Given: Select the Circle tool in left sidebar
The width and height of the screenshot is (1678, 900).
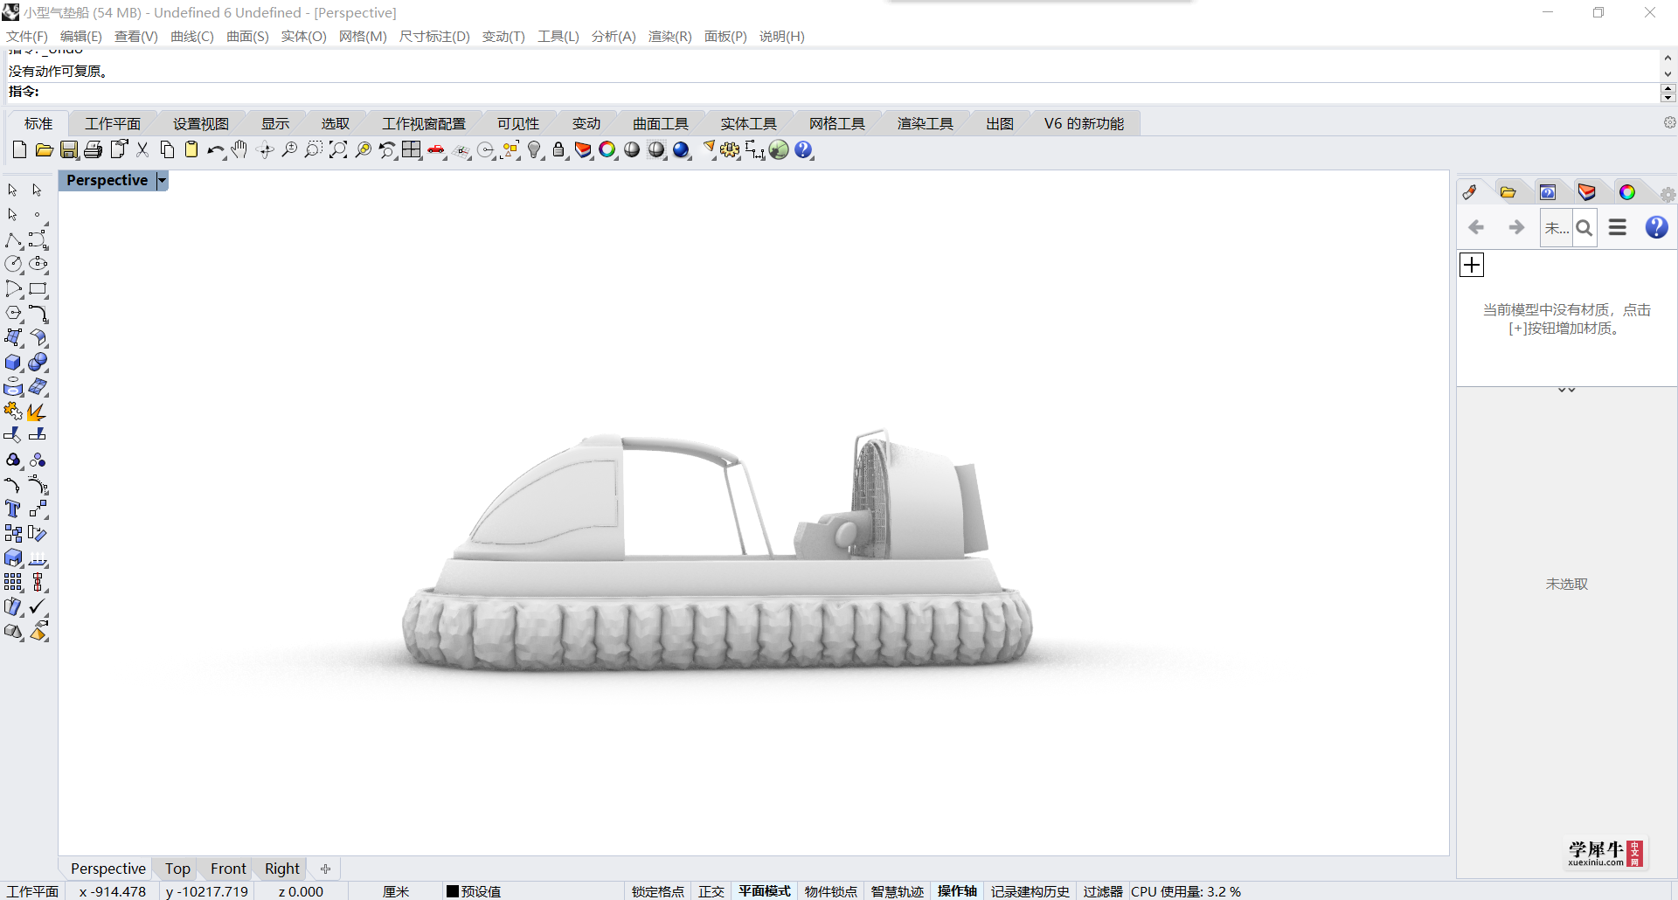Looking at the screenshot, I should [13, 264].
